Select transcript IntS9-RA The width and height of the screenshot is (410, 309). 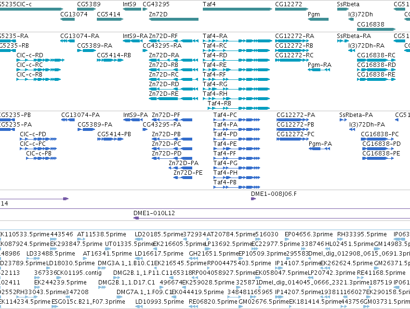pos(133,41)
